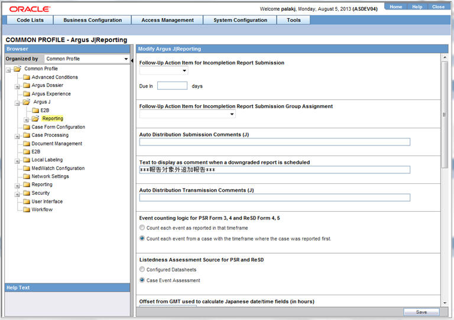This screenshot has height=320, width=454.
Task: Open the System Configuration menu
Action: pyautogui.click(x=241, y=20)
